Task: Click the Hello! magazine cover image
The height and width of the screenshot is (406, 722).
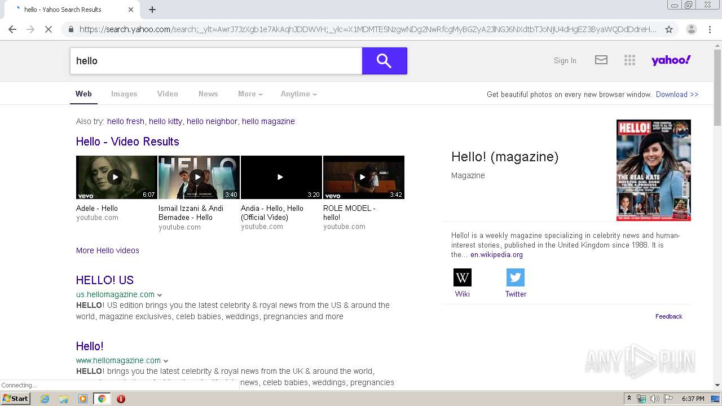Action: click(654, 170)
